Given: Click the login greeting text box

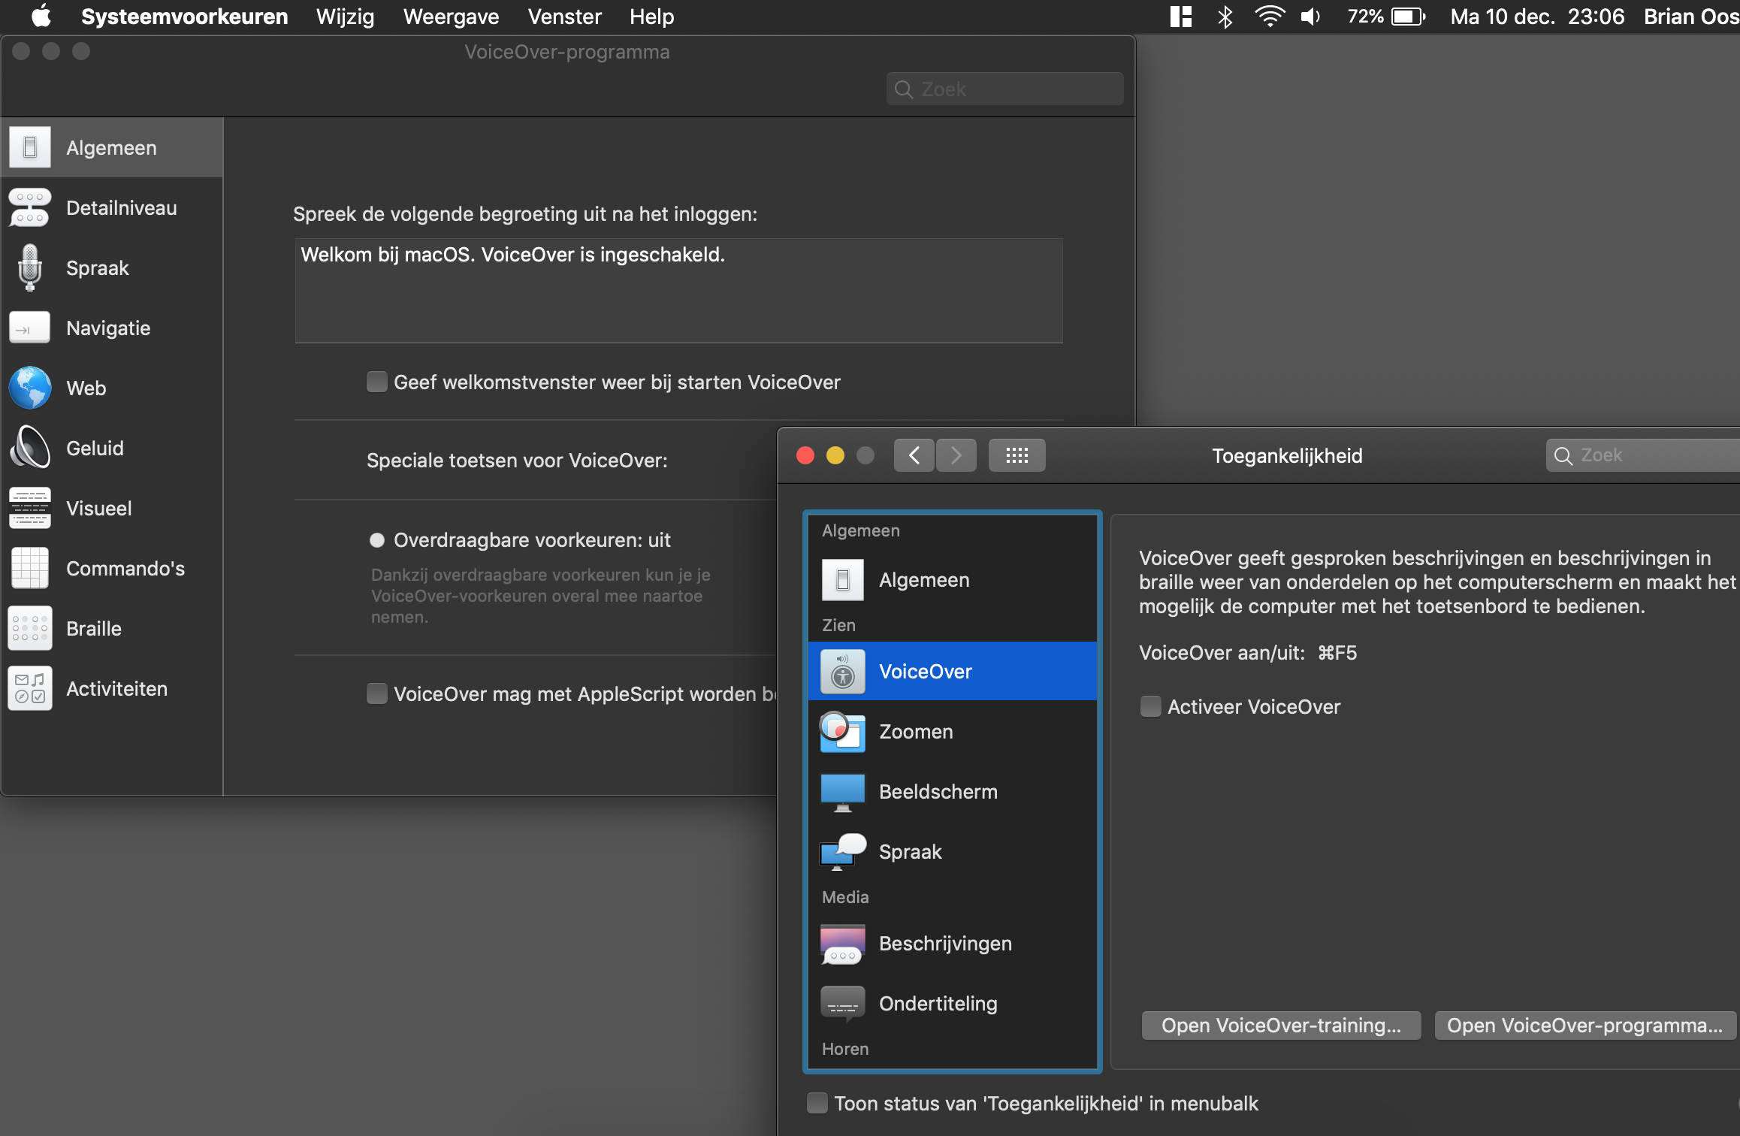Looking at the screenshot, I should [678, 291].
